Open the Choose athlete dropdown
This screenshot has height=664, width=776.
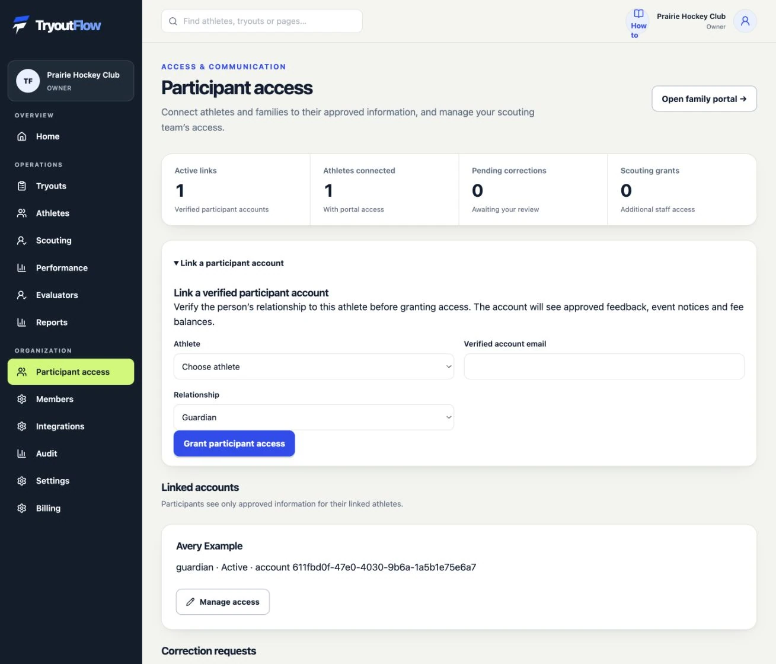pyautogui.click(x=314, y=367)
